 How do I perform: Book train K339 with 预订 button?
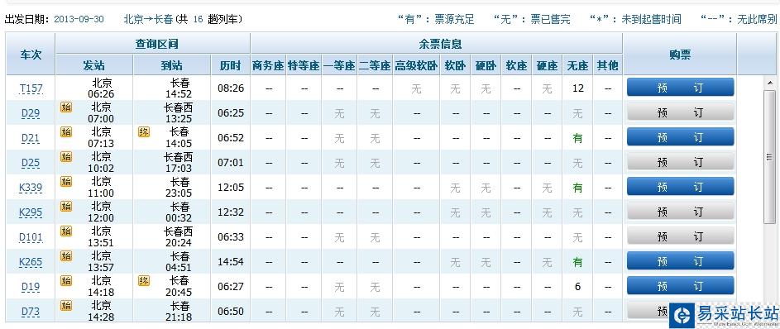(681, 187)
